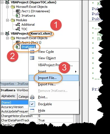Select highlighted ЭтаКнига label under Книга1.xlsm

pos(28,47)
